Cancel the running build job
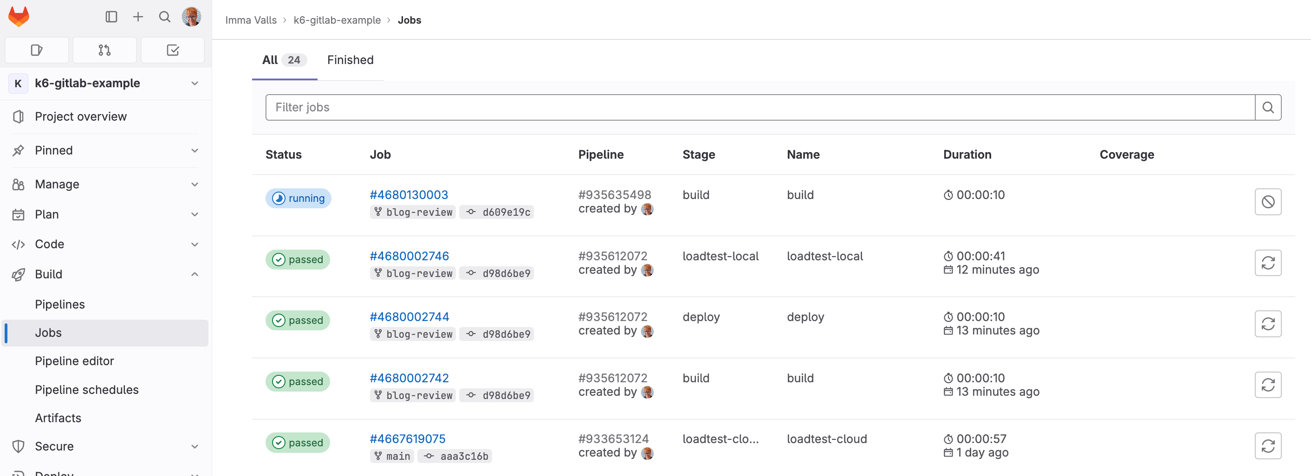The height and width of the screenshot is (476, 1311). tap(1267, 202)
